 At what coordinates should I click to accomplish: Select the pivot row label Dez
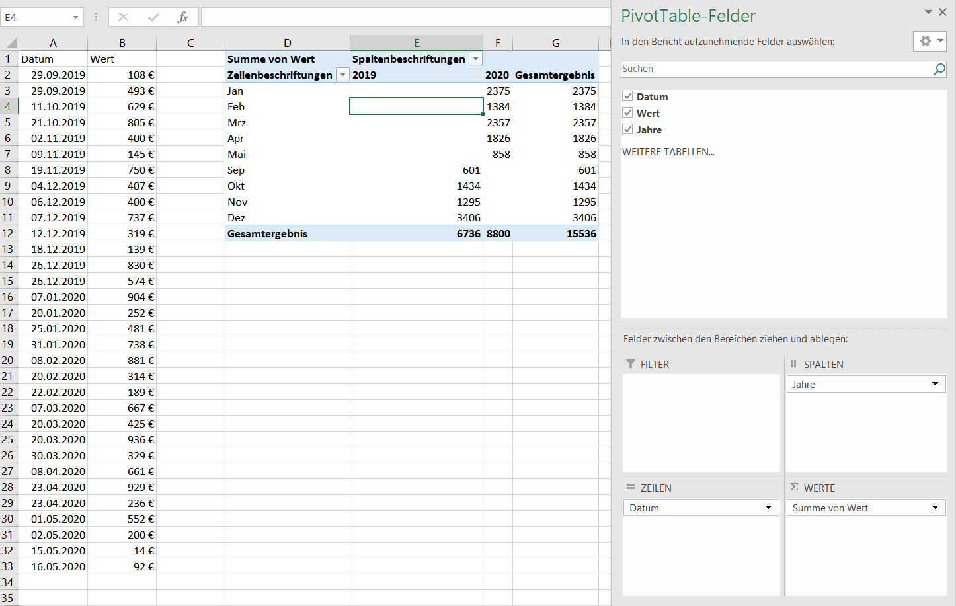point(288,217)
